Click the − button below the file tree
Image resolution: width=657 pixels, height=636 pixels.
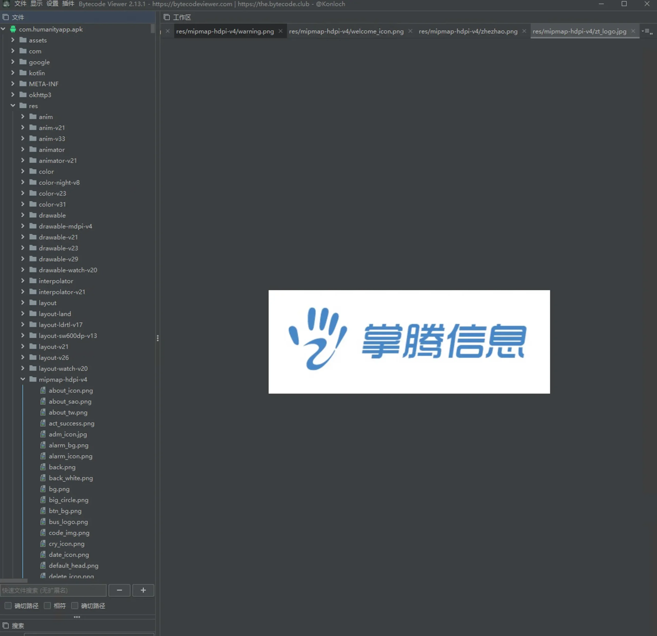119,590
